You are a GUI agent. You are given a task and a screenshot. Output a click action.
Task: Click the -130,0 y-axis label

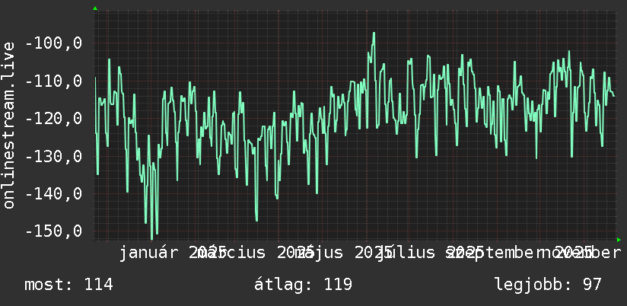coord(53,156)
